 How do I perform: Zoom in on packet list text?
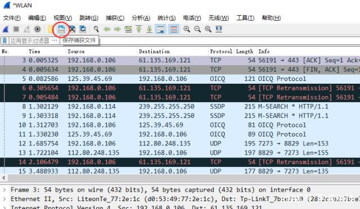[187, 29]
